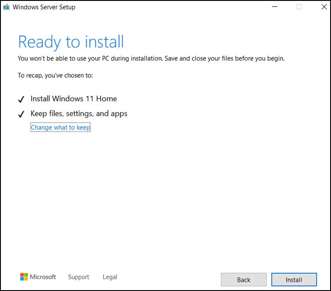
Task: Click the checkmark beside Keep files, settings, and apps
Action: click(x=21, y=114)
